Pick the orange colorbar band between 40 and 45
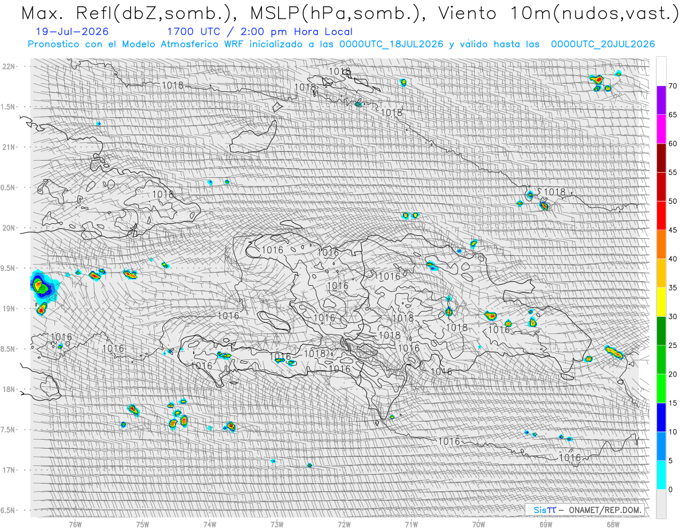The width and height of the screenshot is (688, 532). point(661,244)
